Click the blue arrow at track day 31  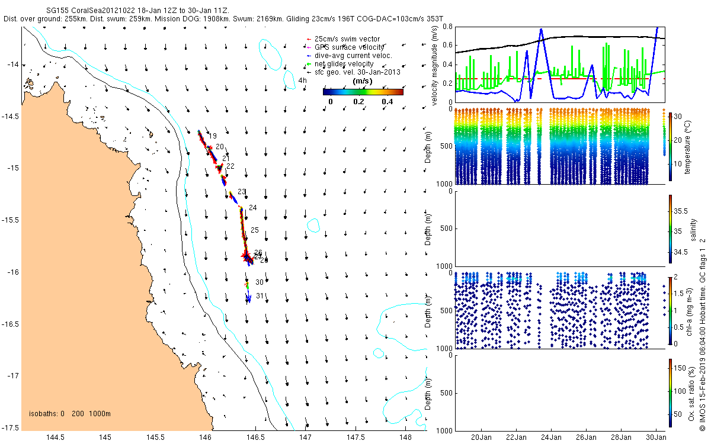[249, 298]
